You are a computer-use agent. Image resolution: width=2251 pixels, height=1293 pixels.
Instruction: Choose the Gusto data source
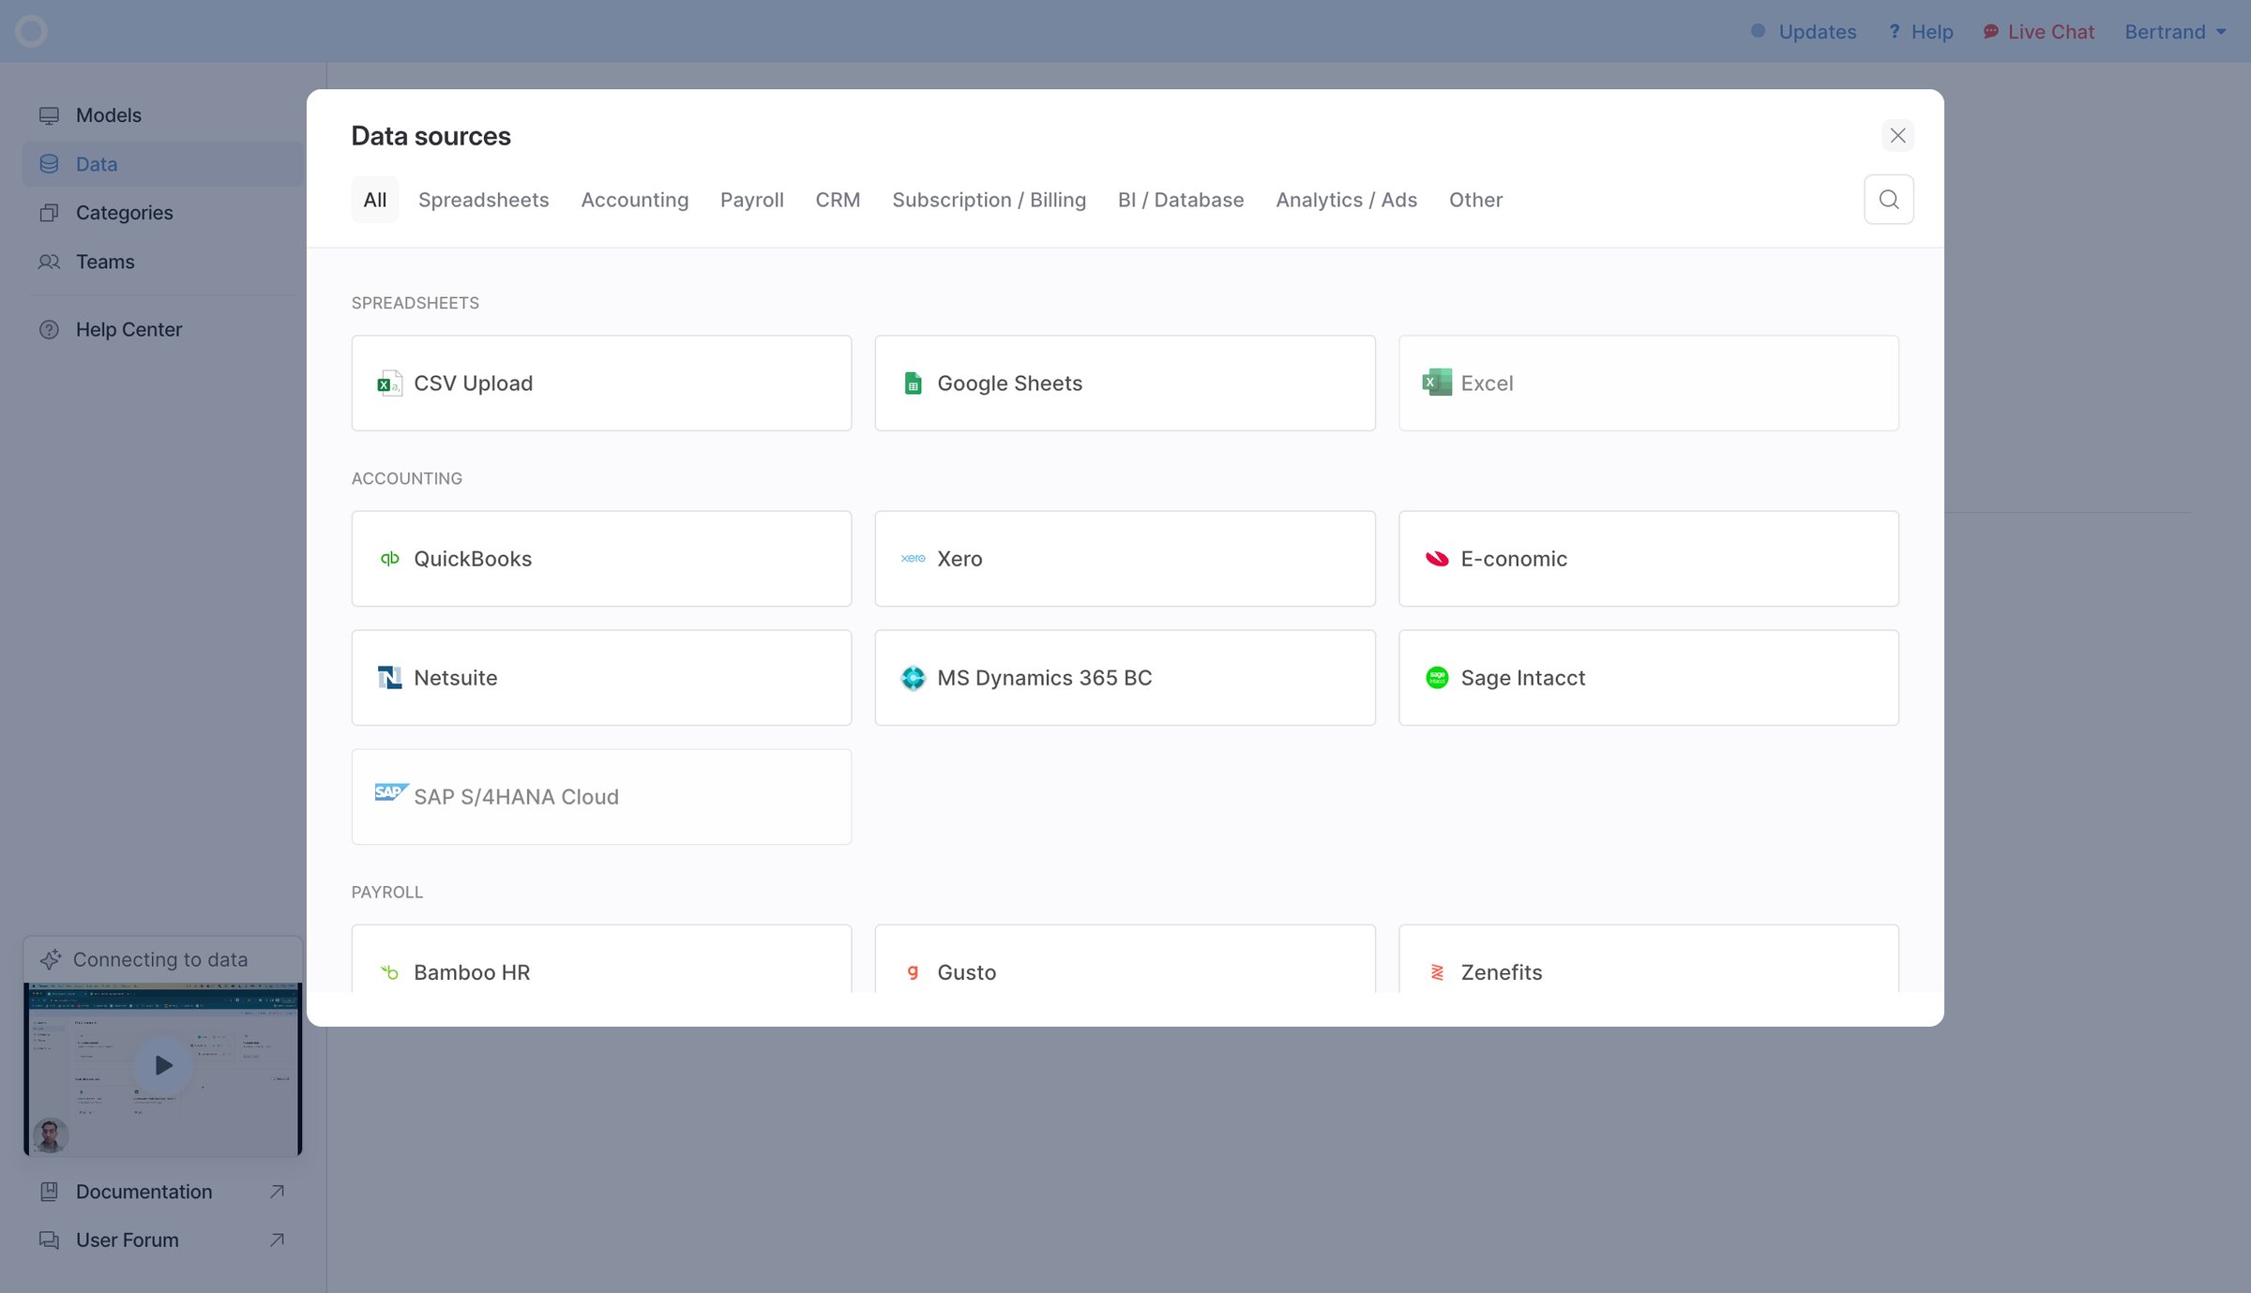pos(1125,960)
